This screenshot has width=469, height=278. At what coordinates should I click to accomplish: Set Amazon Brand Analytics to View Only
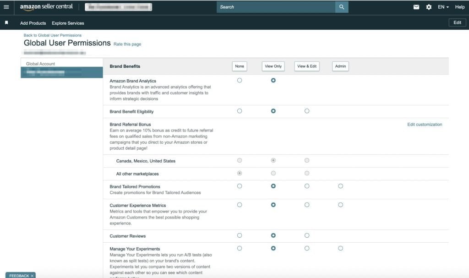(x=273, y=80)
